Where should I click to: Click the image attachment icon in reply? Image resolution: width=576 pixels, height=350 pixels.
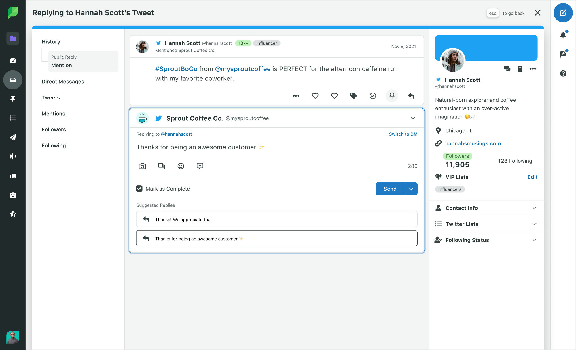pyautogui.click(x=142, y=166)
